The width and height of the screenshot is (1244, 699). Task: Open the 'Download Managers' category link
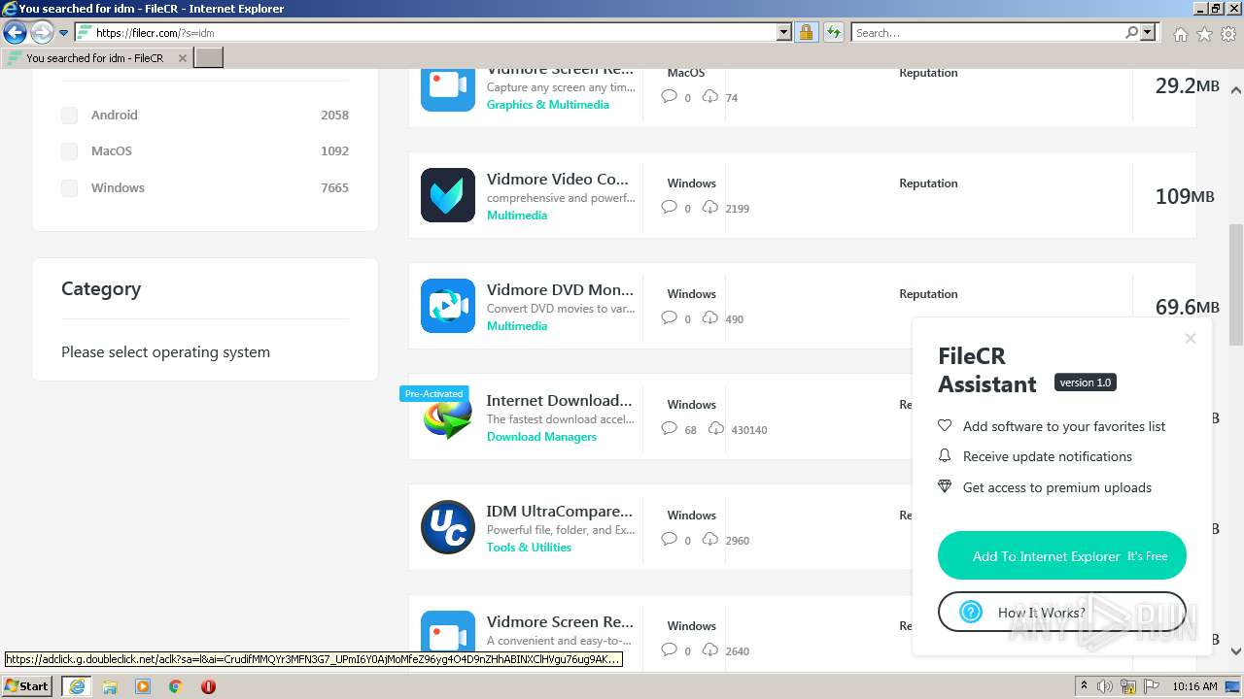[x=541, y=437]
